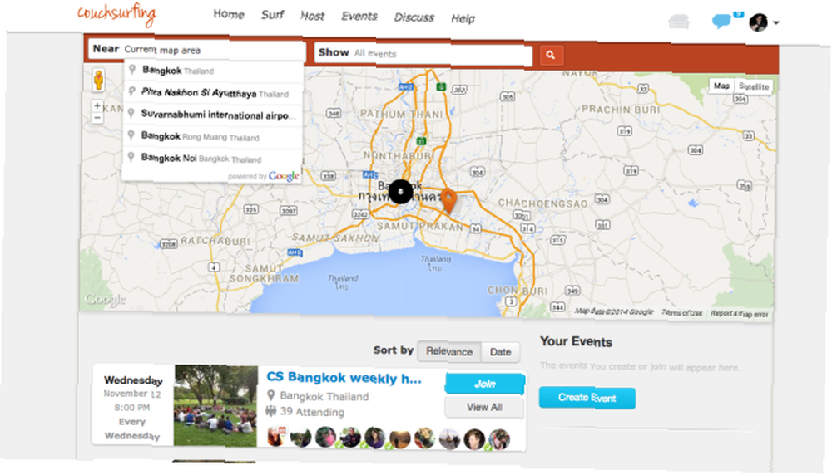Open the Discuss menu item

coord(414,18)
